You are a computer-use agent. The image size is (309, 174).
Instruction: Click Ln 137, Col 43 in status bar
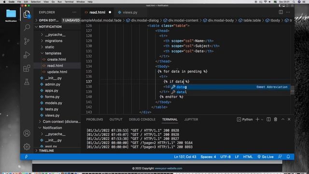tap(185, 157)
